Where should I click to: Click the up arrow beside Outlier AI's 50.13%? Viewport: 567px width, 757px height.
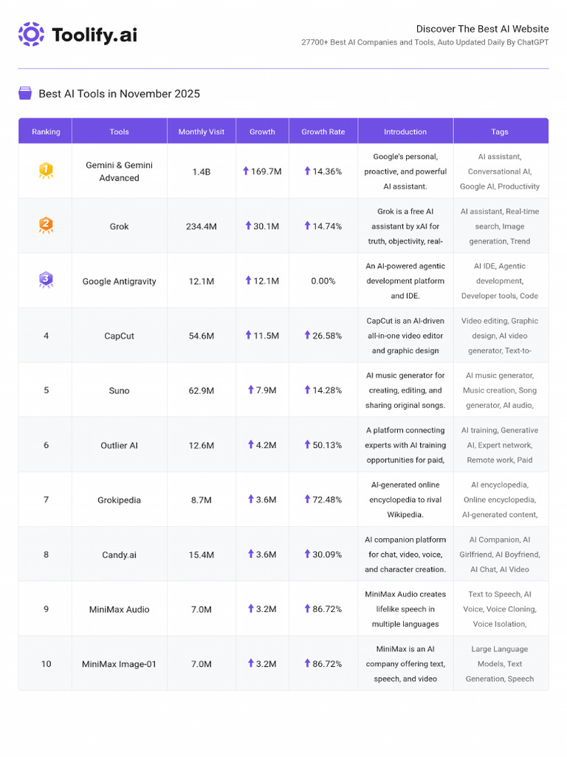tap(307, 444)
